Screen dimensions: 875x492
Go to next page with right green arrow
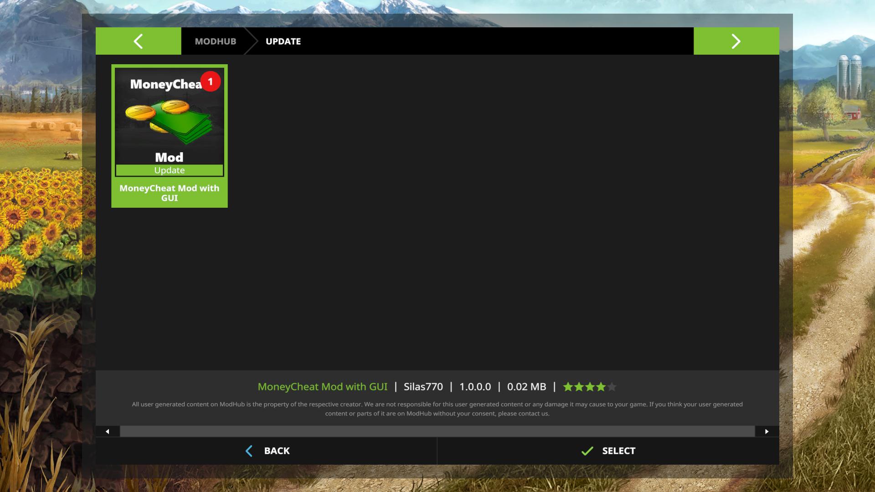coord(736,41)
